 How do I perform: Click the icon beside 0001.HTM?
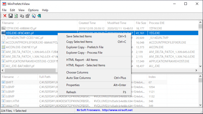pyautogui.click(x=3, y=101)
